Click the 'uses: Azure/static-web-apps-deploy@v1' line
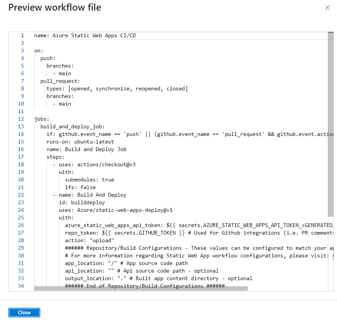This screenshot has width=337, height=320. click(x=115, y=210)
